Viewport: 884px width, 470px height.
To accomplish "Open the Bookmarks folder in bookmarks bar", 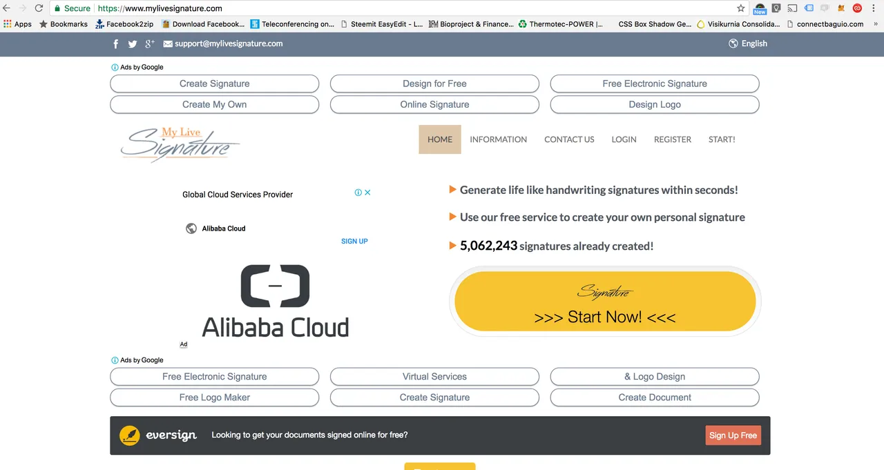I will tap(64, 23).
